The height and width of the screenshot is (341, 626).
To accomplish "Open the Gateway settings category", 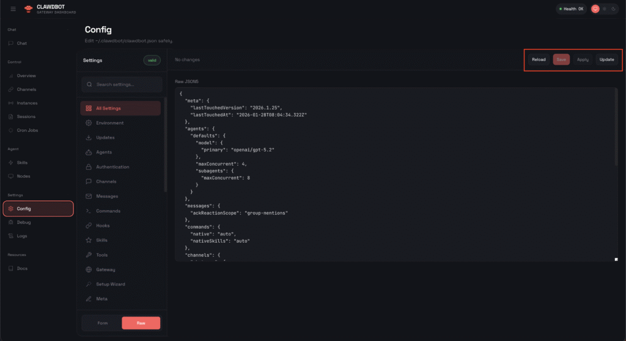I will (105, 269).
